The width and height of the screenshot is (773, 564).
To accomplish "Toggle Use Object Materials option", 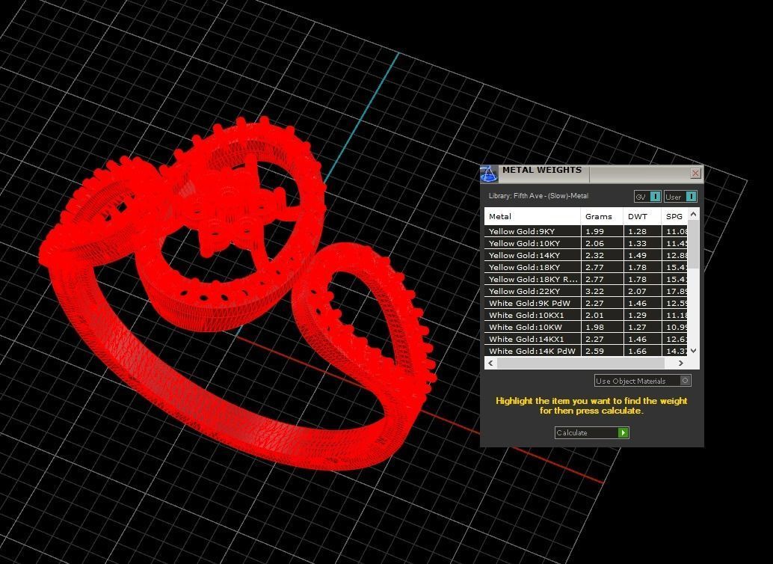I will coord(642,381).
